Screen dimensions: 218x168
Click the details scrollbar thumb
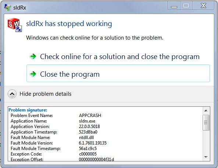click(x=206, y=123)
